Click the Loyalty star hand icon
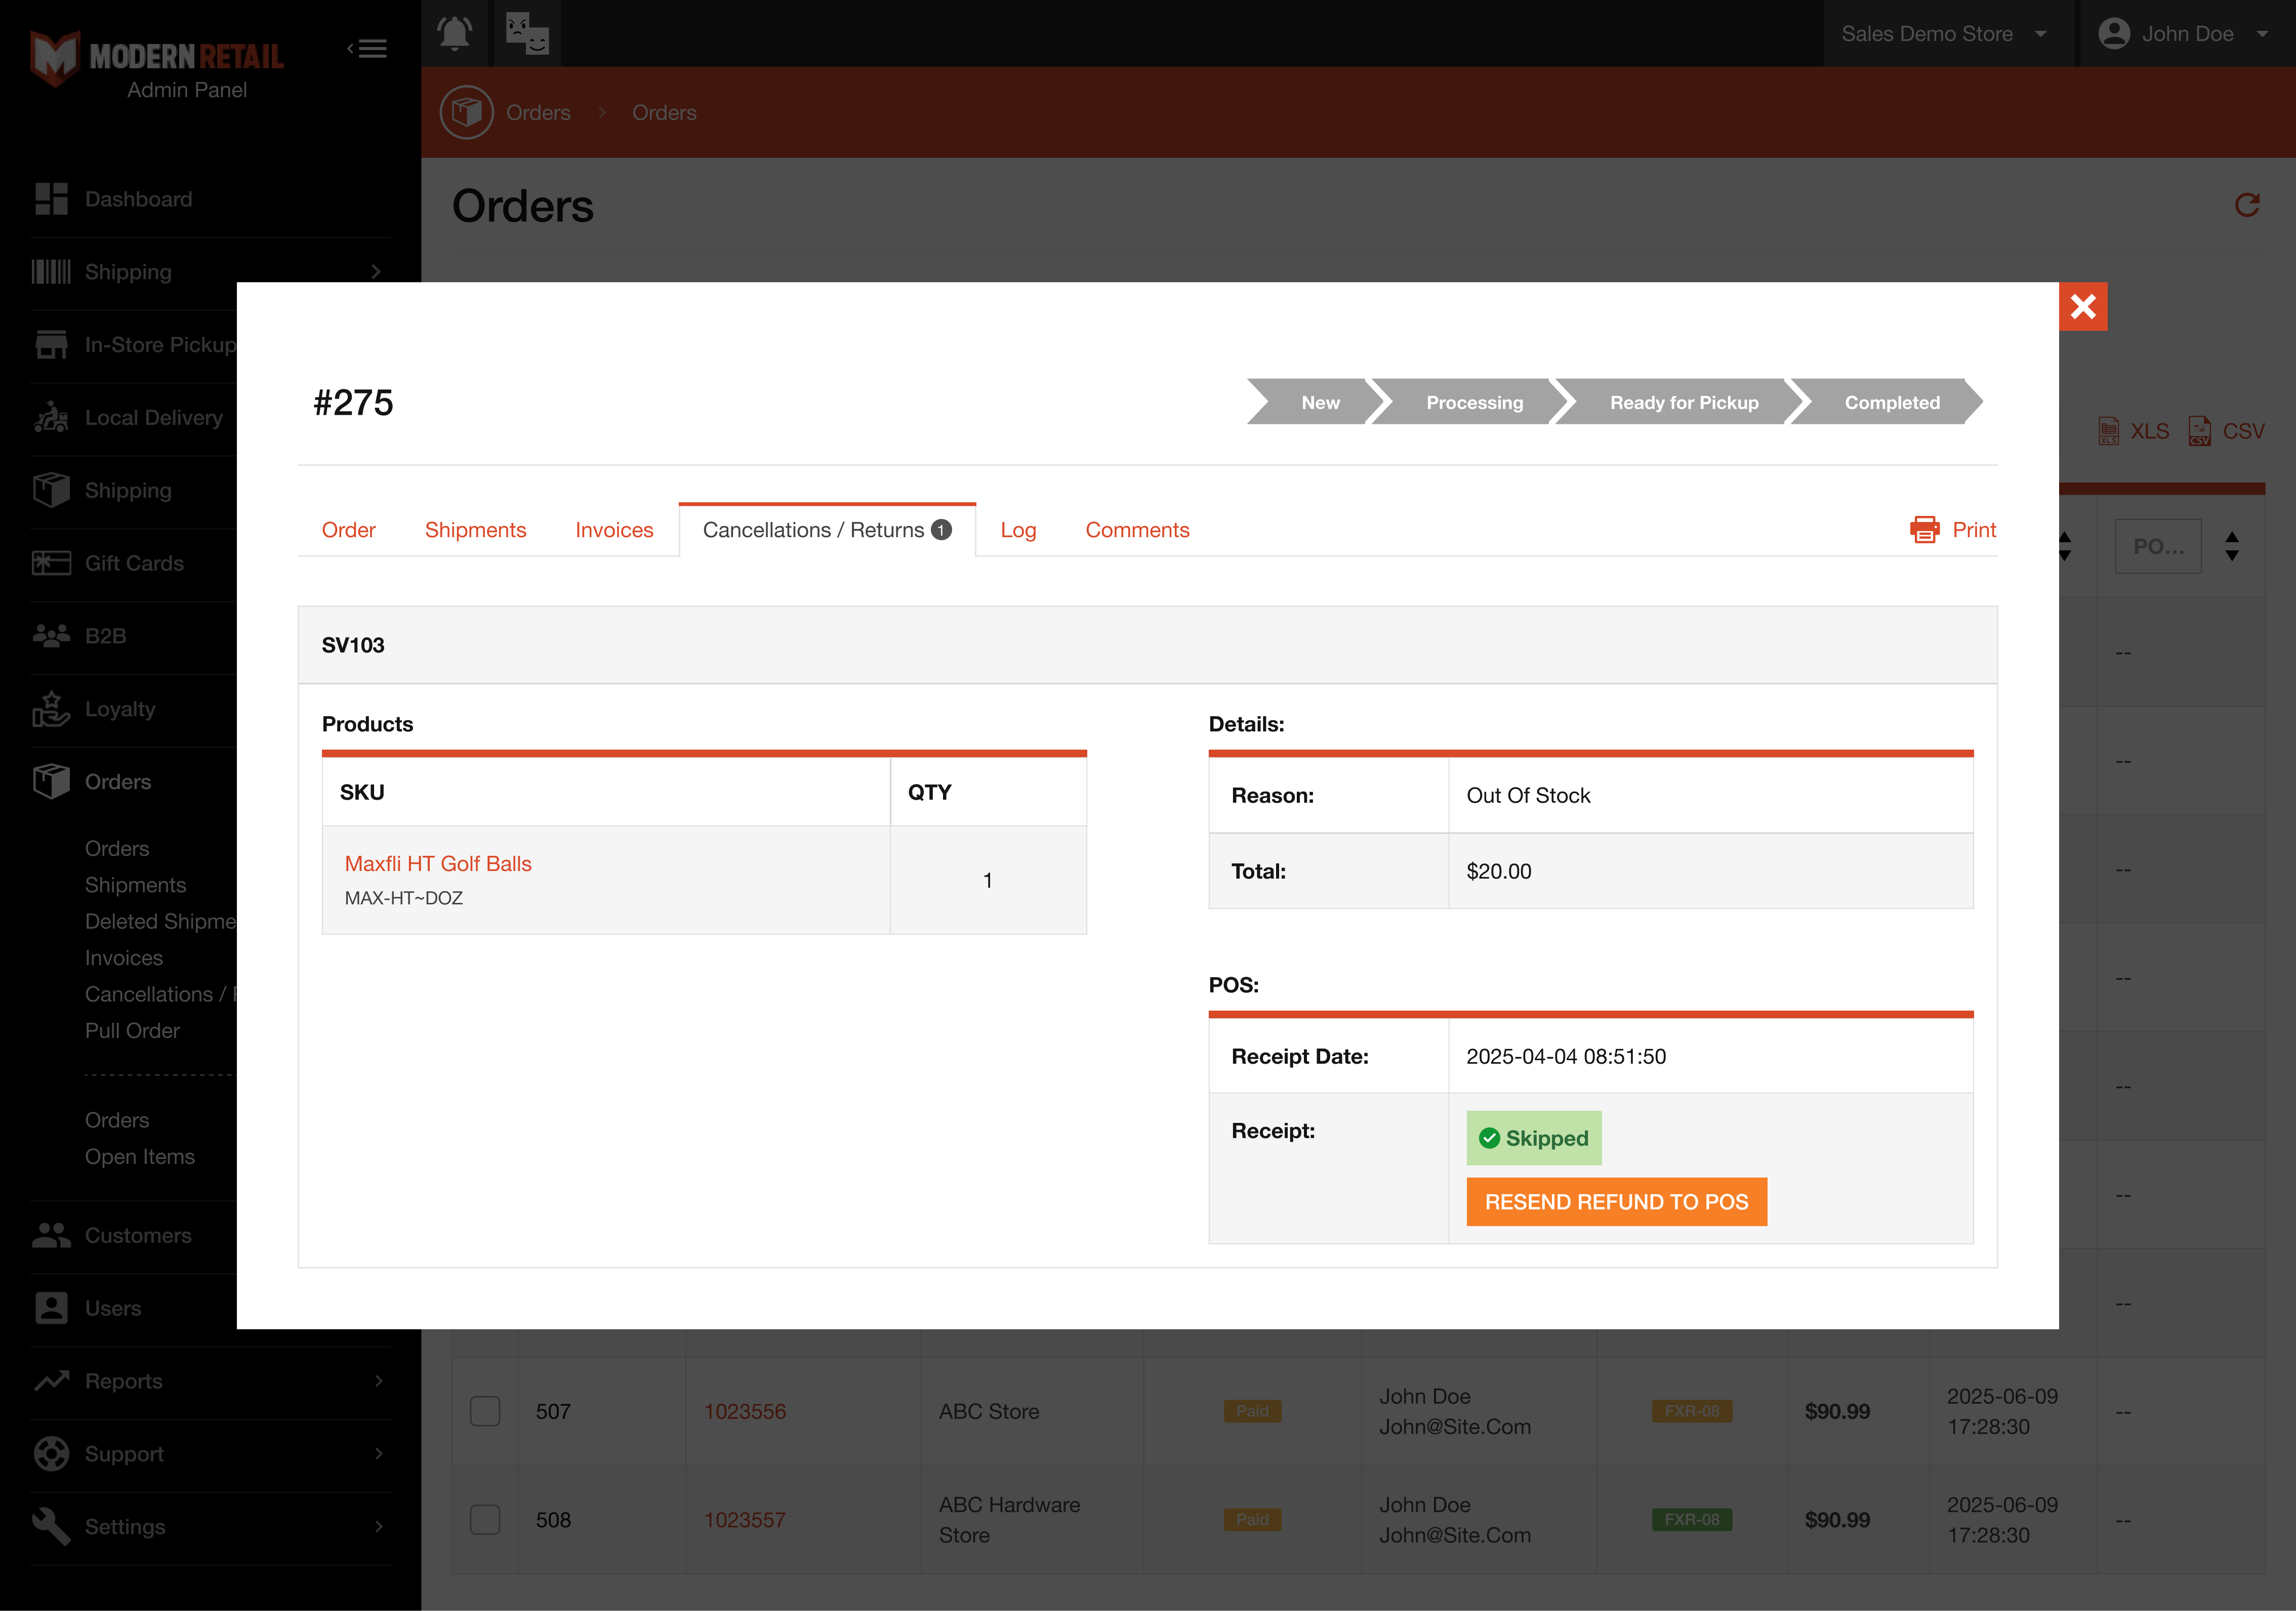This screenshot has height=1611, width=2296. 51,709
